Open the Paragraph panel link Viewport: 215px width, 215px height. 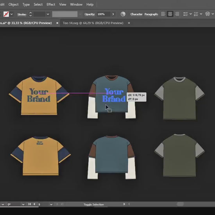pyautogui.click(x=151, y=14)
